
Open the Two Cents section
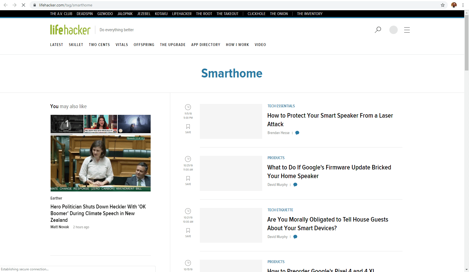(99, 45)
